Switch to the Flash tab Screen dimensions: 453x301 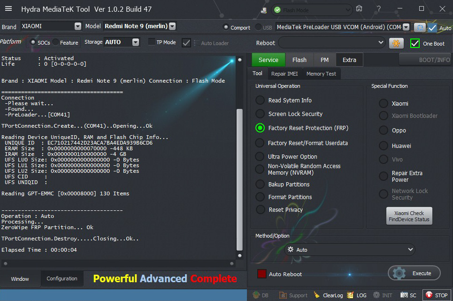pyautogui.click(x=299, y=60)
